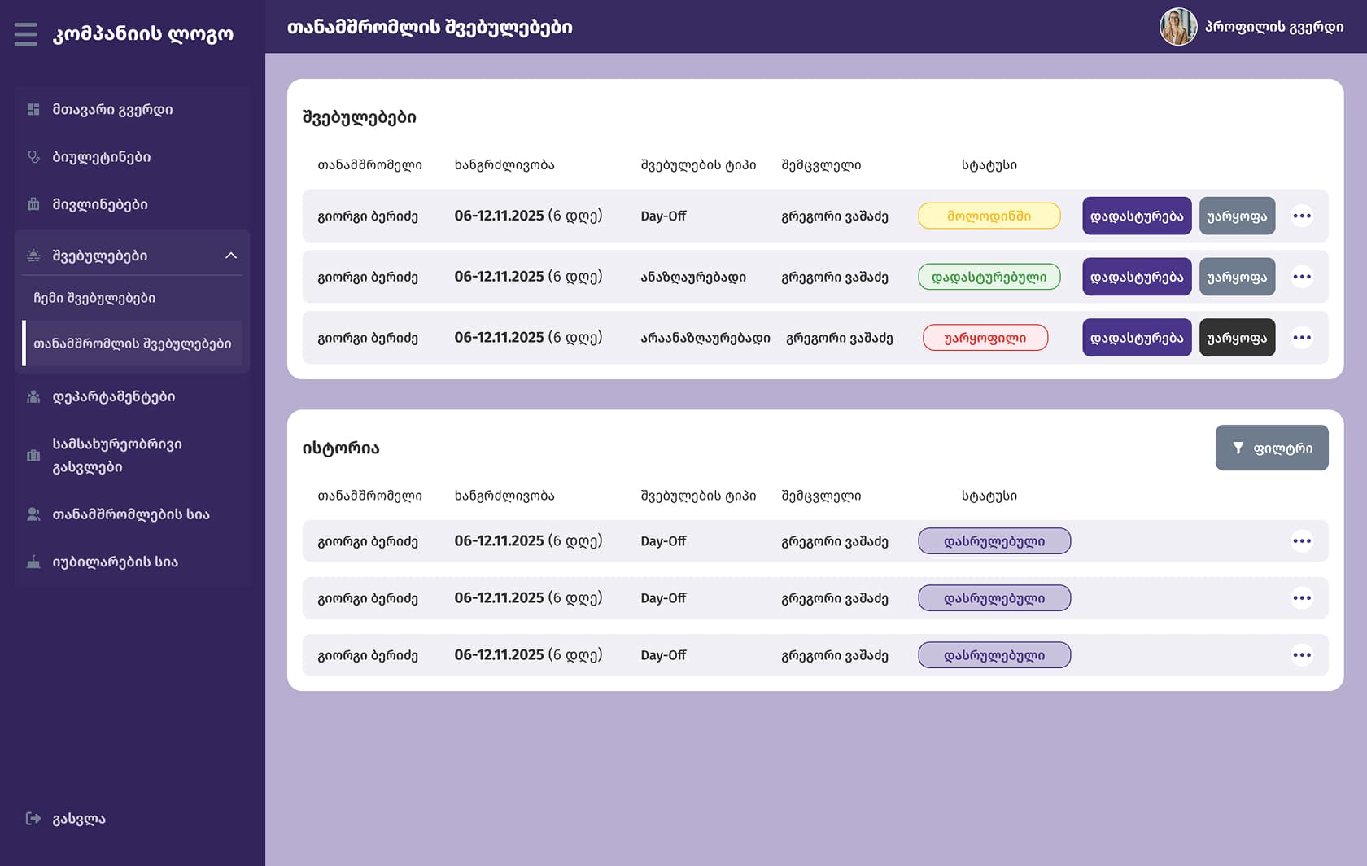The width and height of the screenshot is (1367, 866).
Task: Click the მივლინებები briefcase icon
Action: tap(33, 204)
